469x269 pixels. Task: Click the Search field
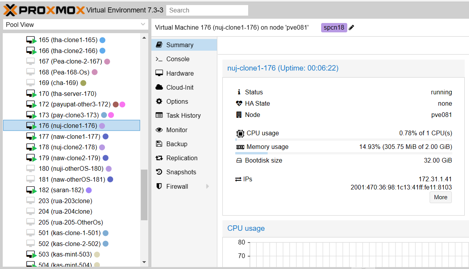207,10
